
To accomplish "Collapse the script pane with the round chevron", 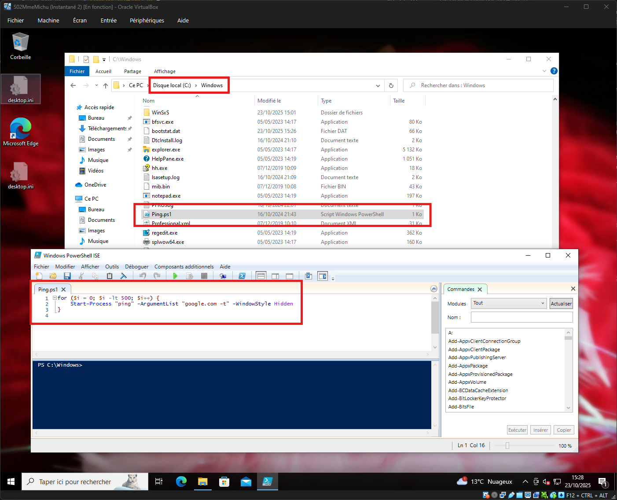I will 433,289.
